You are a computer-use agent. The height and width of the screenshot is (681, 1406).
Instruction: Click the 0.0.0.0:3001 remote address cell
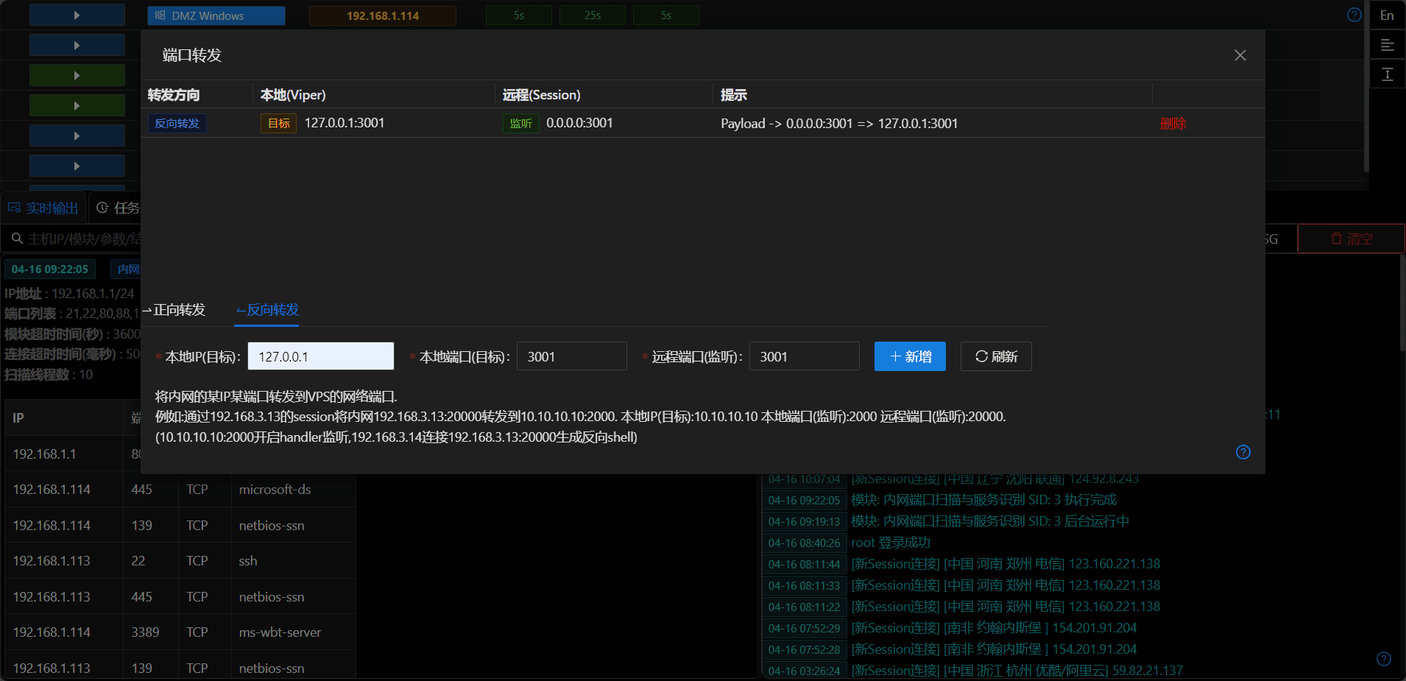click(579, 123)
